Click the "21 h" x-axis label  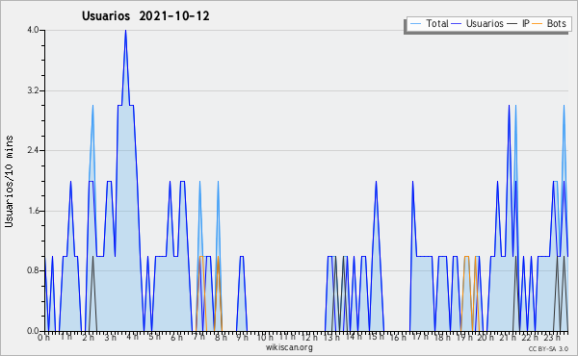(x=509, y=337)
